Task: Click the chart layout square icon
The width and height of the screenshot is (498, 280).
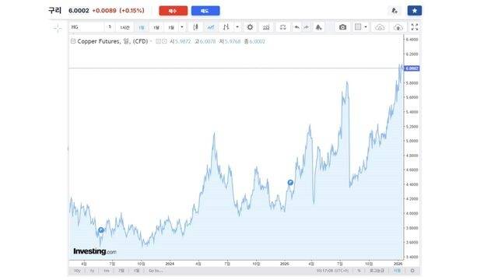Action: point(358,27)
